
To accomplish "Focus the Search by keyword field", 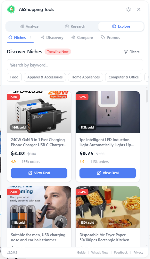I will tap(75, 65).
